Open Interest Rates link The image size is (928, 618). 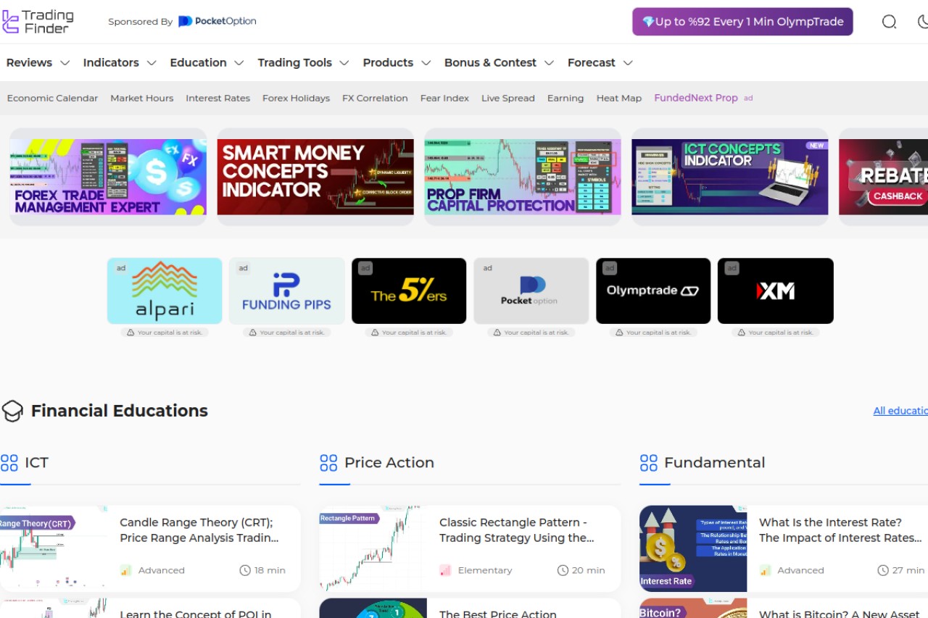(217, 98)
